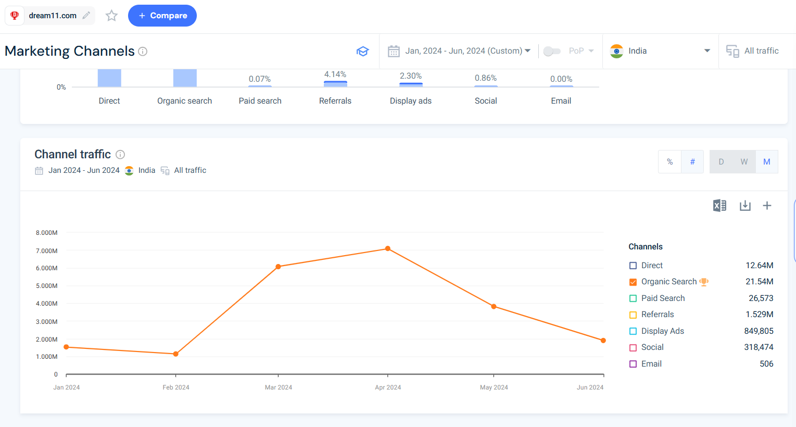
Task: Click the India flag icon under Channel traffic
Action: coord(129,171)
